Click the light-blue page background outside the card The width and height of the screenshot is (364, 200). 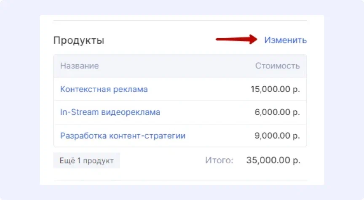[x=19, y=101]
